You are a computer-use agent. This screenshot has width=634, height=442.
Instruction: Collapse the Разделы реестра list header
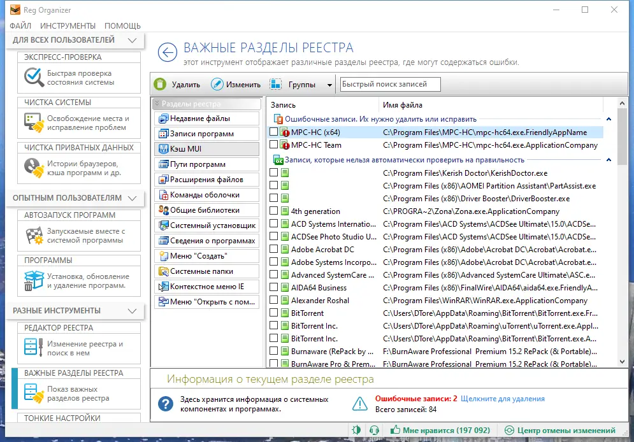click(x=206, y=104)
